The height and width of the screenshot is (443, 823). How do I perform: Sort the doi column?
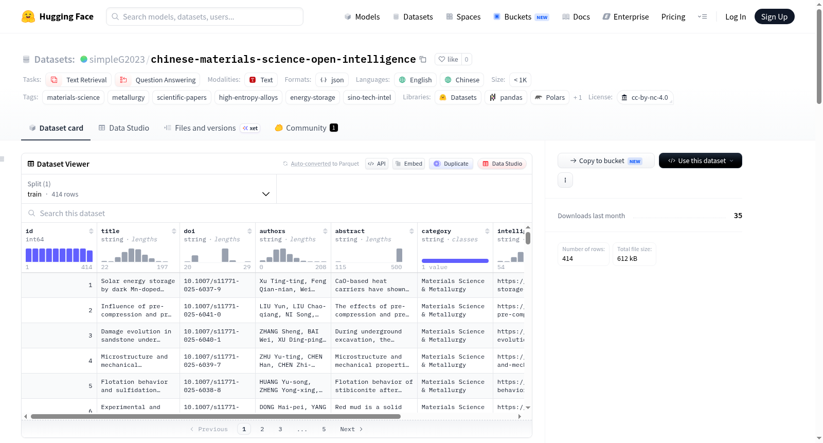249,231
